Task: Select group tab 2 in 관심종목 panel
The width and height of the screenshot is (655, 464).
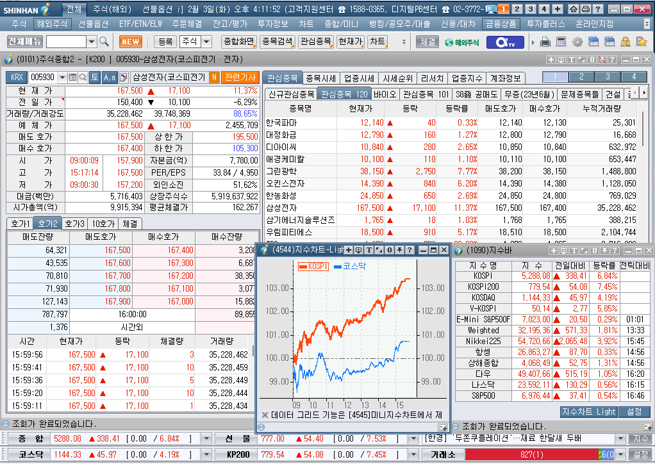Action: coord(581,77)
